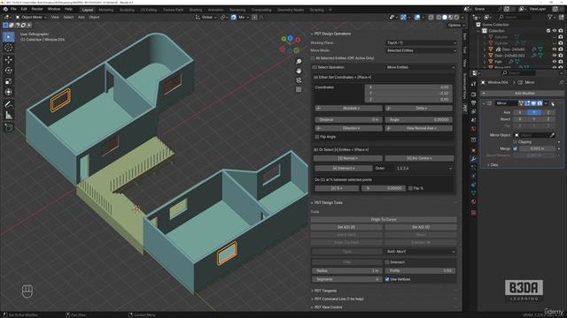This screenshot has width=567, height=318.
Task: Switch to the Shading workspace tab
Action: tap(196, 10)
